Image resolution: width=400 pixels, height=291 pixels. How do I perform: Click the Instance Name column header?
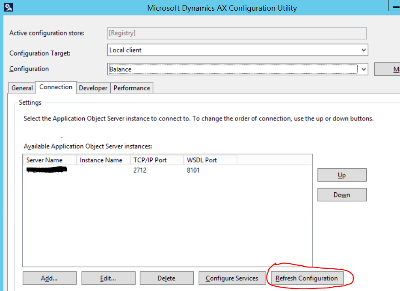click(104, 160)
